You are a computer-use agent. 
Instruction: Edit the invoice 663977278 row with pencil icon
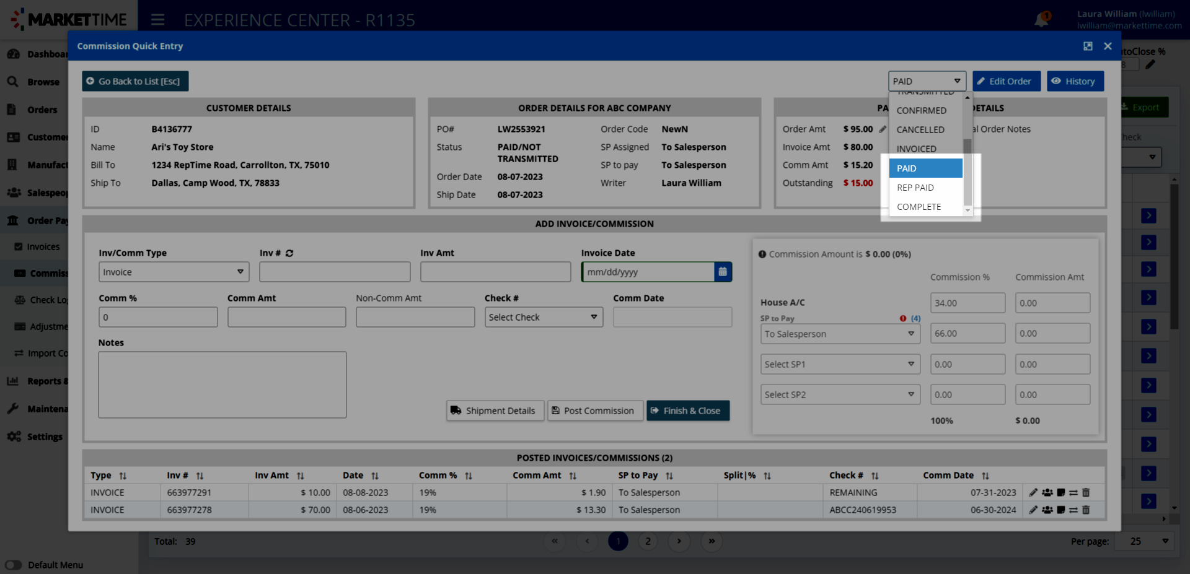coord(1033,510)
